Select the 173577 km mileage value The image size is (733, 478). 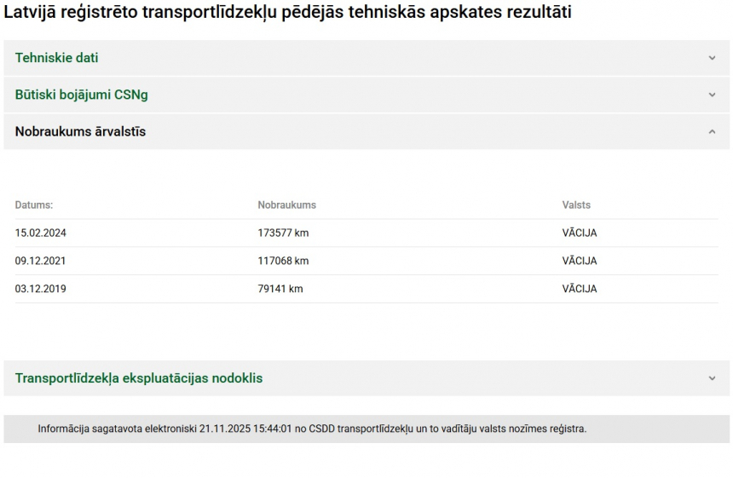click(x=283, y=233)
